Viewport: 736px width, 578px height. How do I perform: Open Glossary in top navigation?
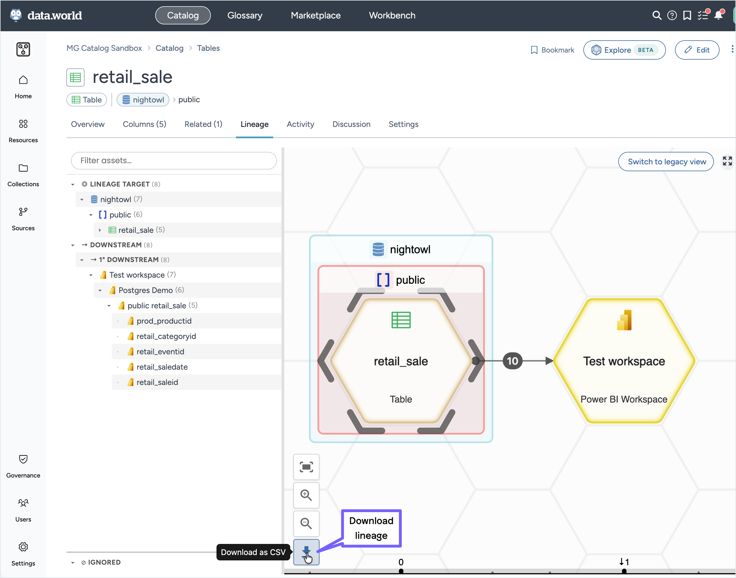245,16
